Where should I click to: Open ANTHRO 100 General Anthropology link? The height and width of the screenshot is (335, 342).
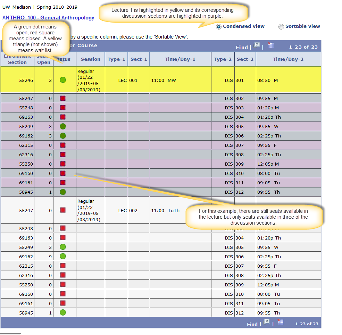[48, 18]
